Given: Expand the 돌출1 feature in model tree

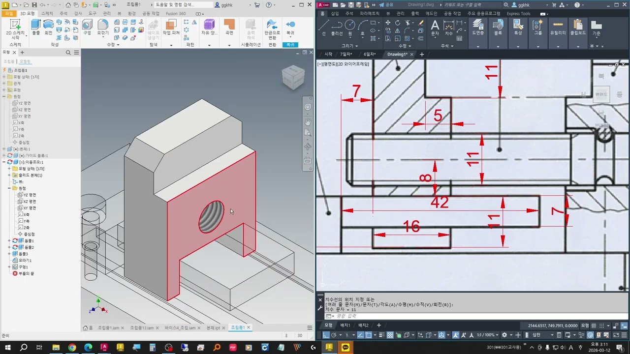Looking at the screenshot, I should (x=9, y=241).
